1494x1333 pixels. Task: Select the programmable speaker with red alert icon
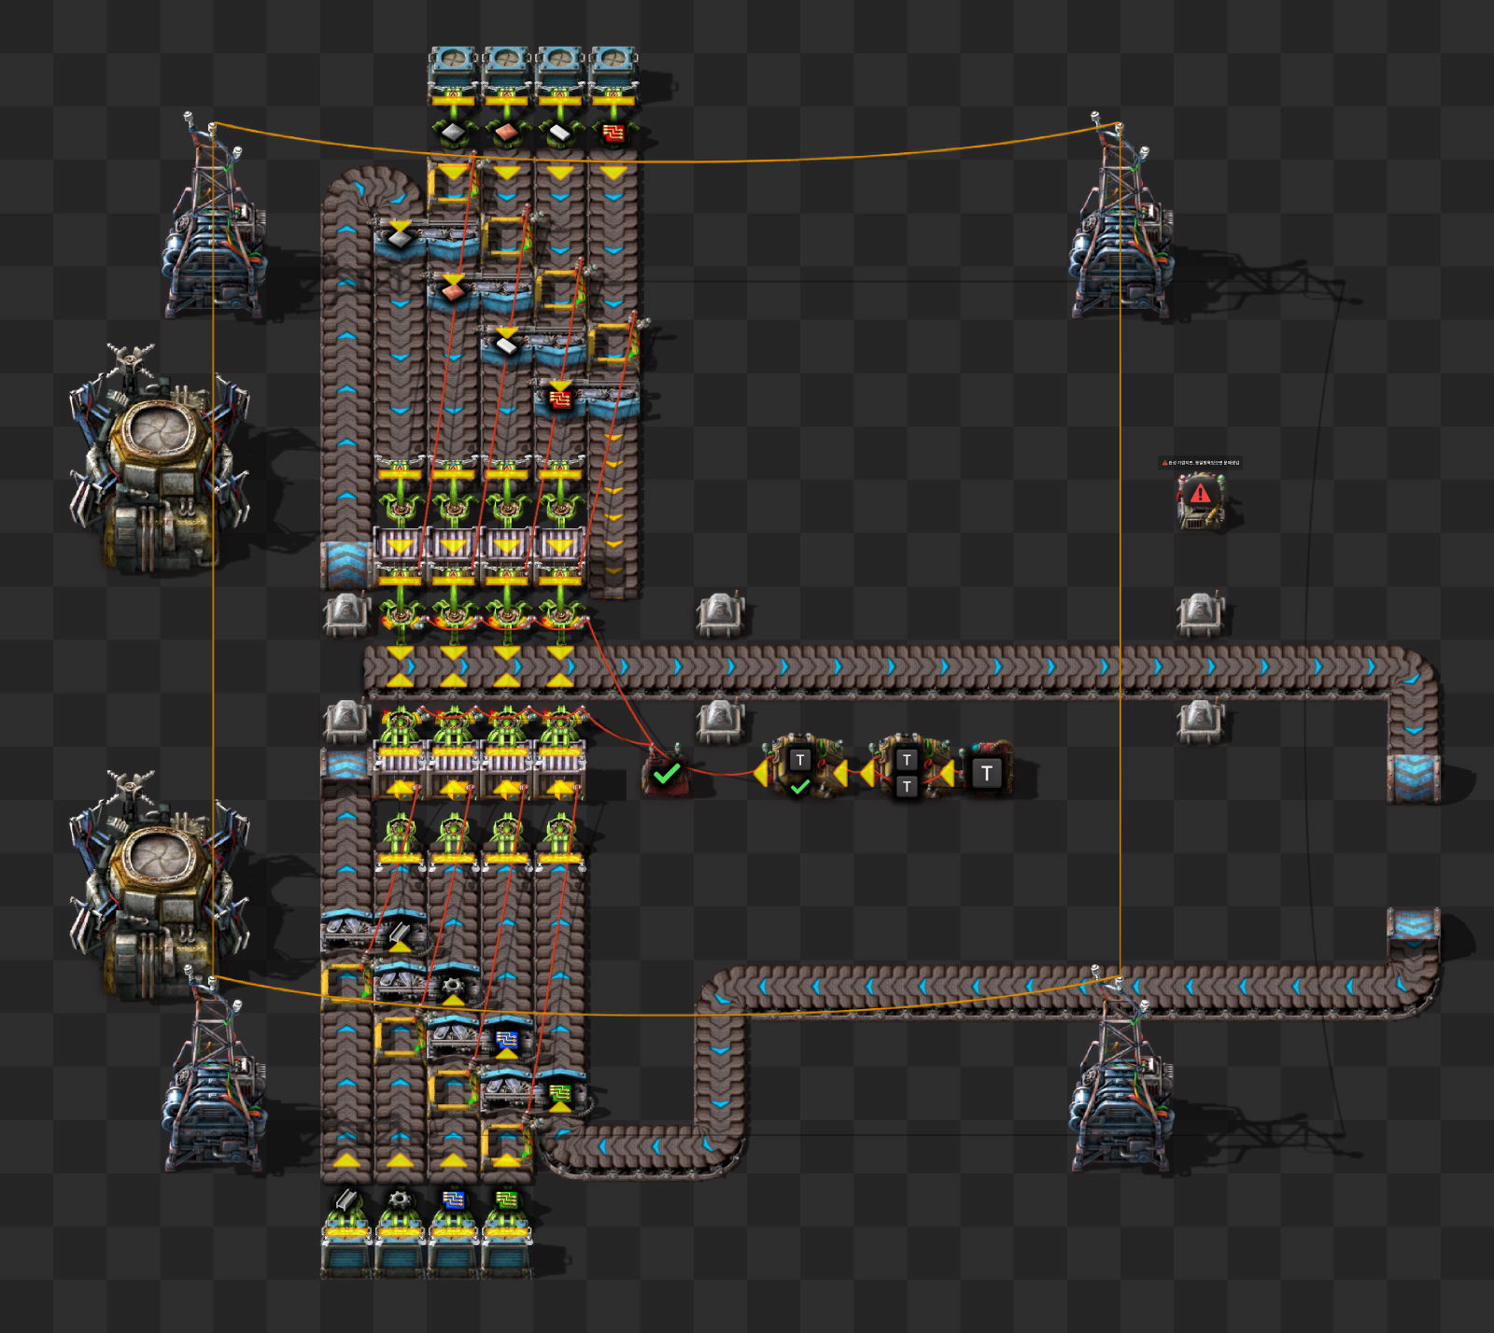tap(1200, 499)
